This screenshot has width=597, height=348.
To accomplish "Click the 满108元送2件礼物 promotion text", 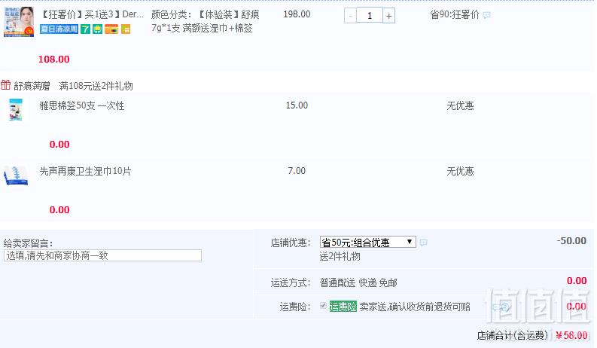I will (96, 86).
